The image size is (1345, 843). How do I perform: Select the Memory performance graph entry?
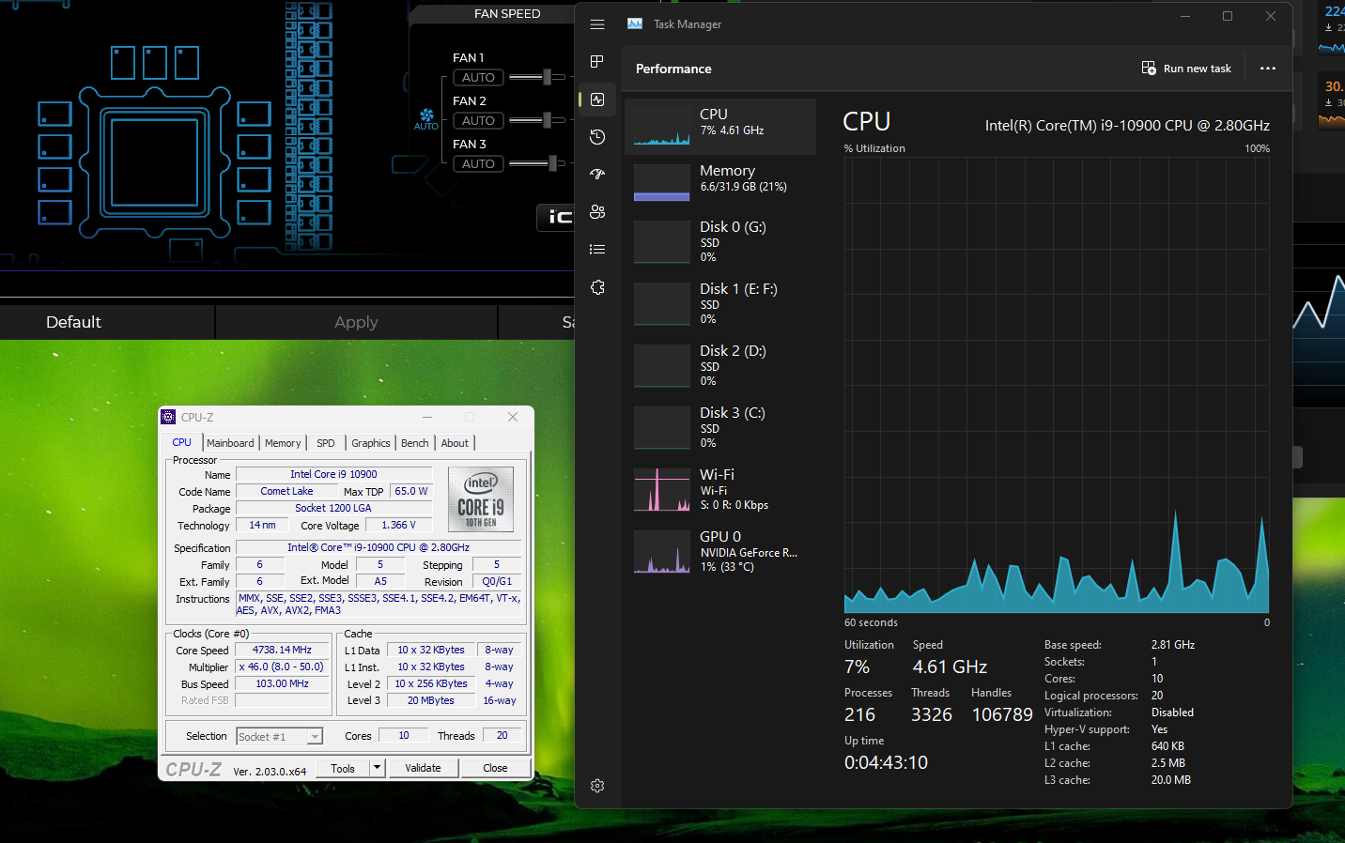click(x=719, y=178)
